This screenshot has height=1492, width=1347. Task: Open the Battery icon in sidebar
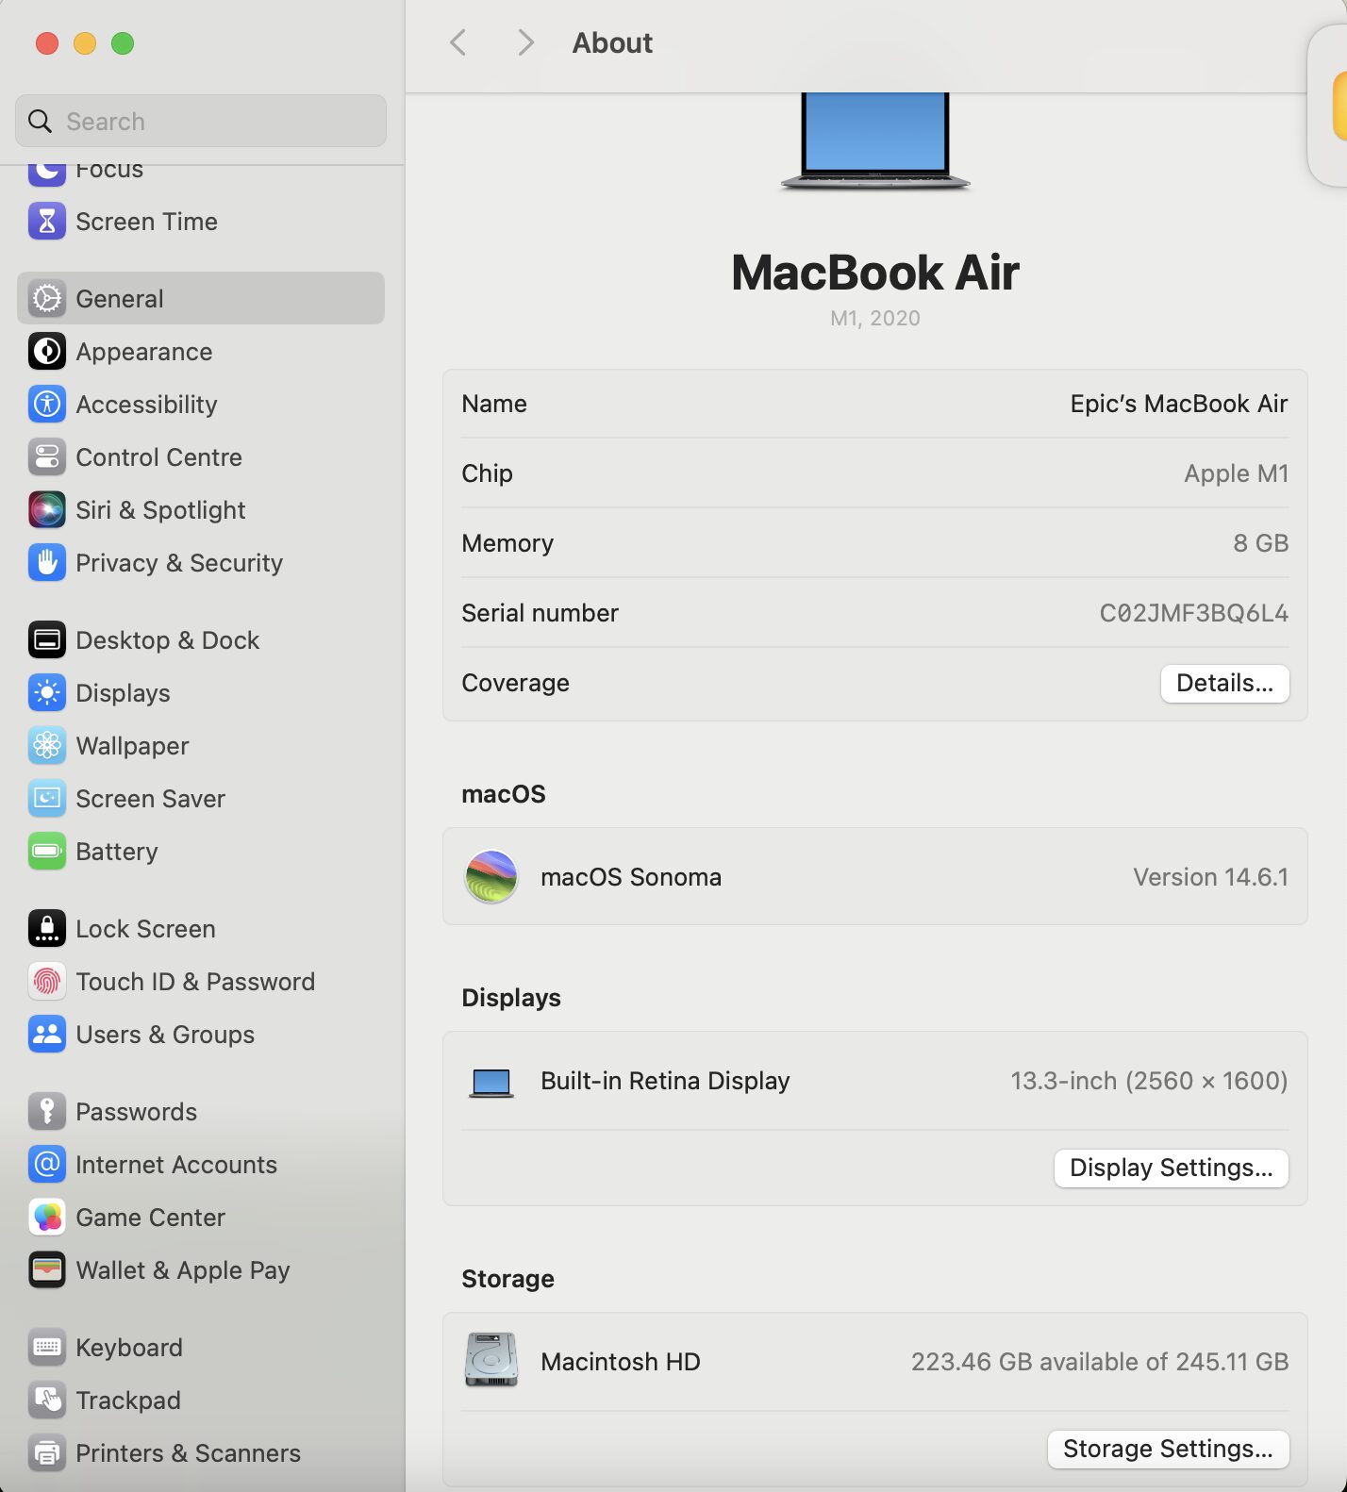(47, 852)
